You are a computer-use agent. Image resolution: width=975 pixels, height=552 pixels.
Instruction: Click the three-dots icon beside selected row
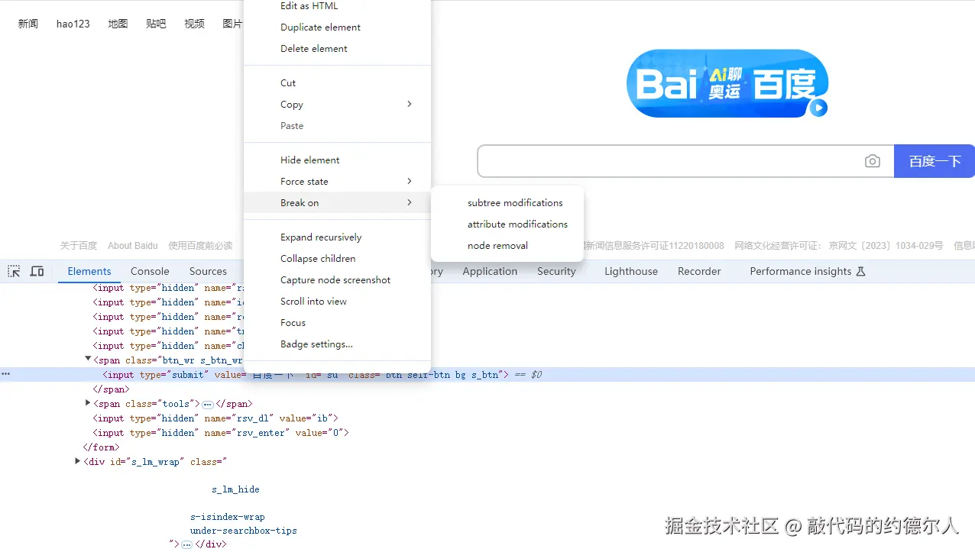[x=5, y=374]
